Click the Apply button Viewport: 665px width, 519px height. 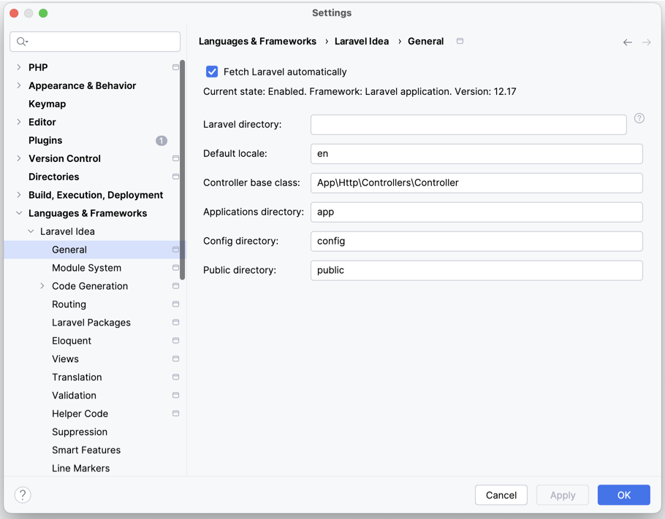tap(563, 495)
